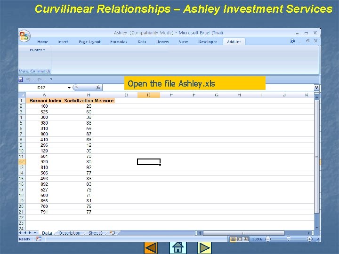
Task: Open the Insert ribbon tab
Action: [x=63, y=41]
